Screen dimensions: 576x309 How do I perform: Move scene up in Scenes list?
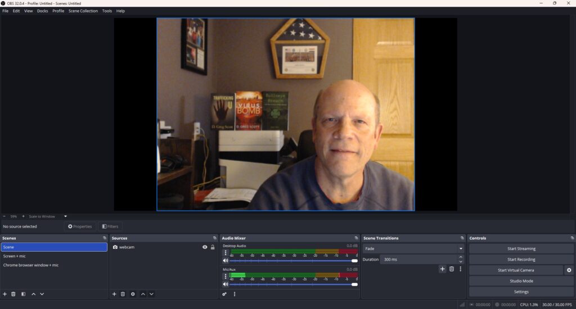(x=33, y=294)
